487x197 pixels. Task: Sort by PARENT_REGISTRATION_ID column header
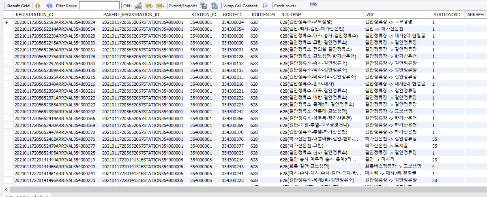(144, 15)
